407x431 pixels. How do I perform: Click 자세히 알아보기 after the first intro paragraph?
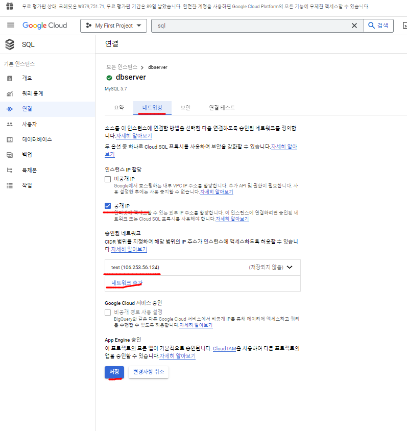[134, 136]
